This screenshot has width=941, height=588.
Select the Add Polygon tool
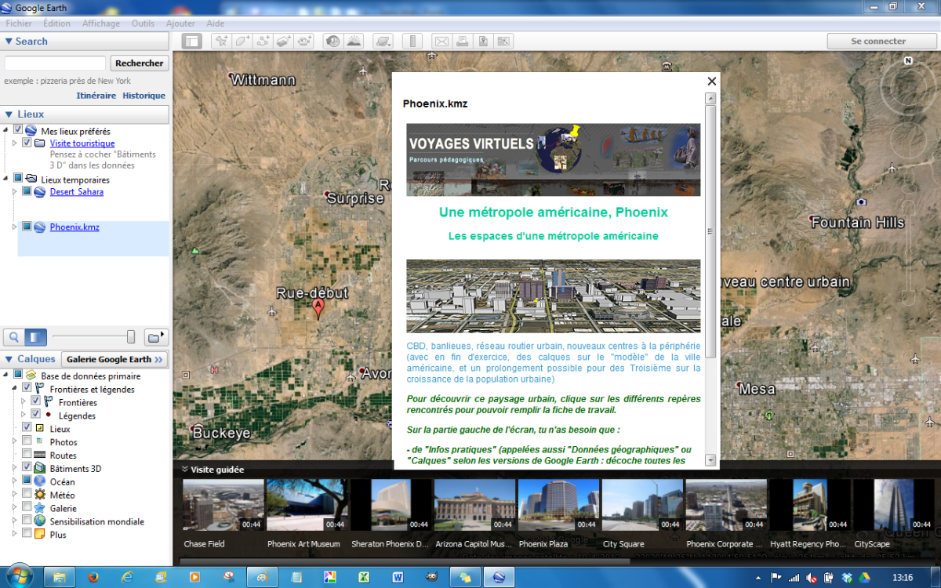(242, 41)
